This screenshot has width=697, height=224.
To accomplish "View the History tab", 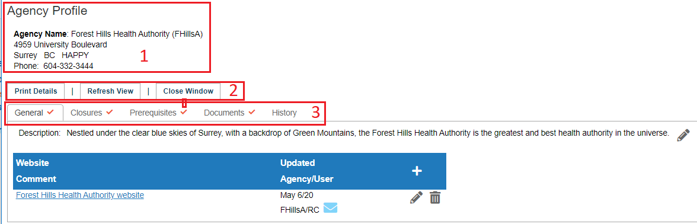I will (x=284, y=113).
